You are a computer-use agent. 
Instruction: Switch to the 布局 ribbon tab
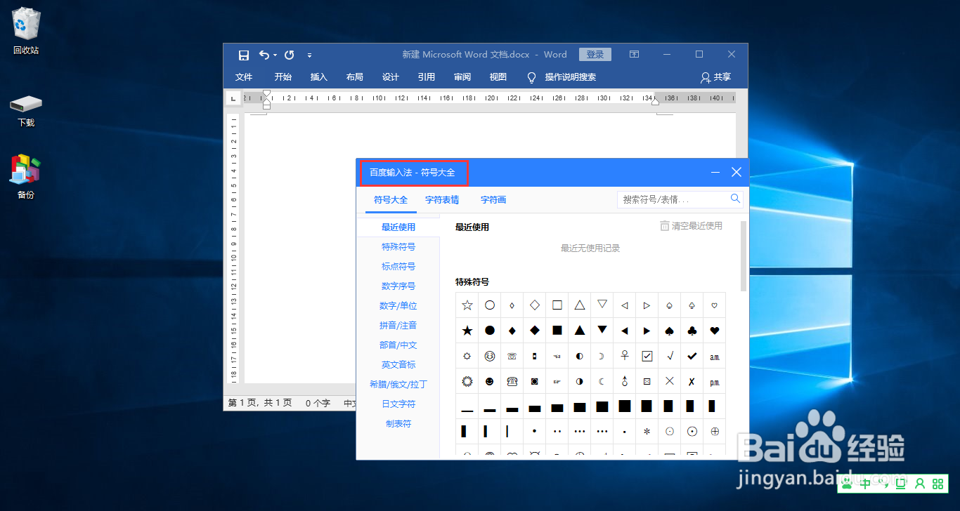pos(355,77)
